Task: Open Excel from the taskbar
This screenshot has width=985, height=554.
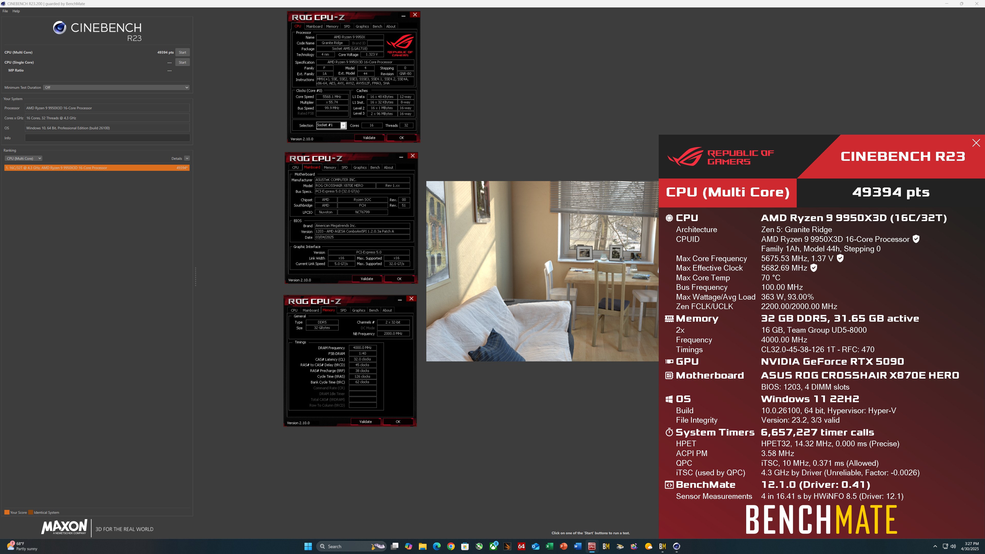Action: pos(549,546)
